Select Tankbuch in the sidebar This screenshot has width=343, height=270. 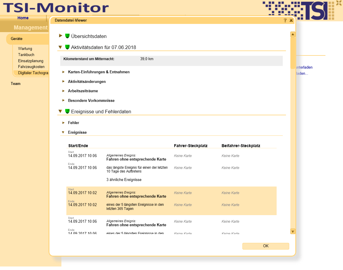pos(26,55)
